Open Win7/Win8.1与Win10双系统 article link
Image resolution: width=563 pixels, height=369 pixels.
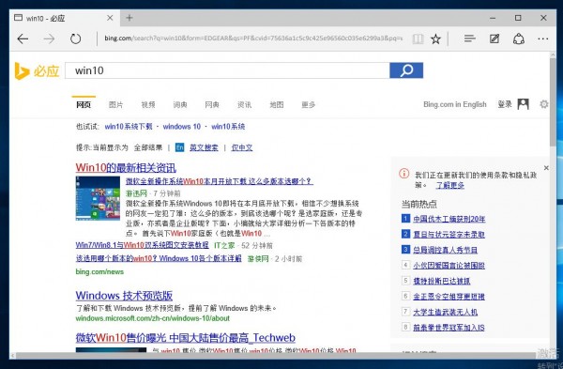tap(142, 245)
